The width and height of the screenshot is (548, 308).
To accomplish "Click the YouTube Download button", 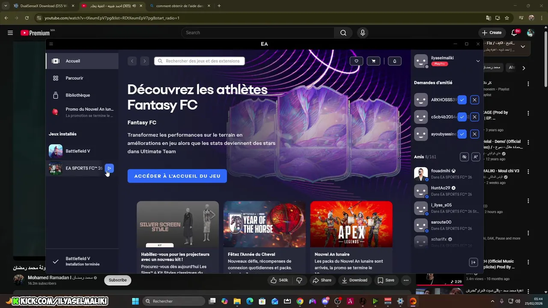I will pyautogui.click(x=354, y=280).
